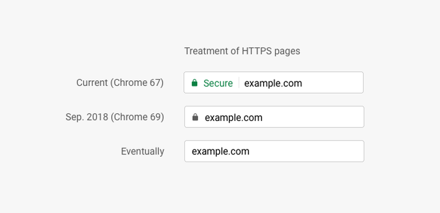Click the green Secure label
This screenshot has width=440, height=213.
(218, 83)
